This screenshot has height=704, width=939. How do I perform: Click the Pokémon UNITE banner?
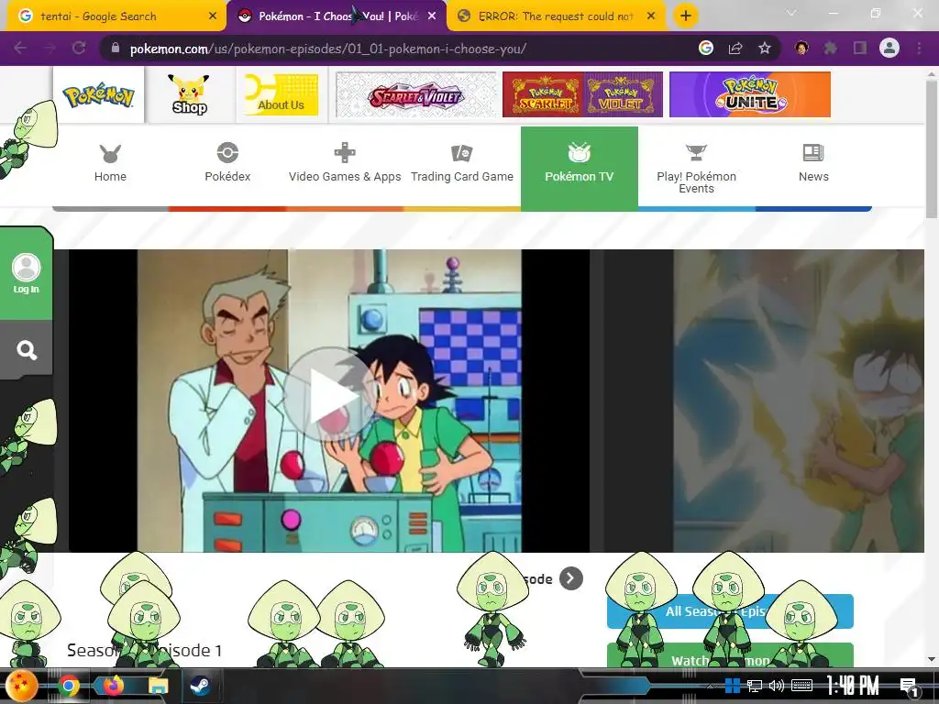[x=750, y=94]
